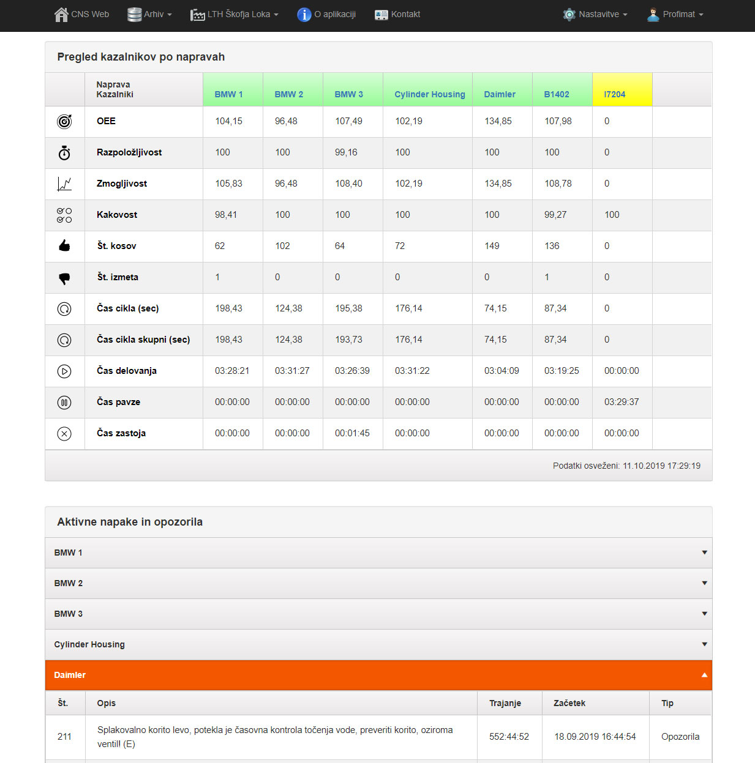Click the Cylinder Housing column header
Image resolution: width=755 pixels, height=763 pixels.
pos(429,94)
